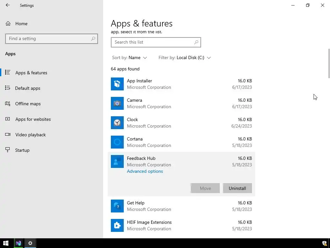The height and width of the screenshot is (248, 330).
Task: Open the Sort by Name dropdown
Action: [x=130, y=57]
